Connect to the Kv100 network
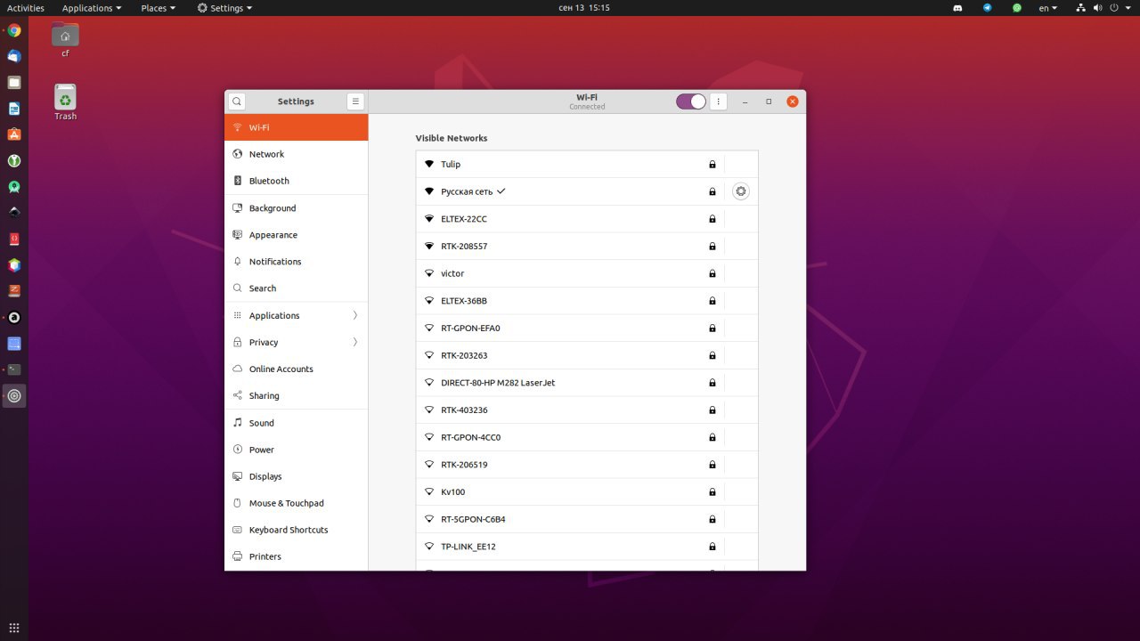Screen dimensions: 1140x641 pos(587,492)
